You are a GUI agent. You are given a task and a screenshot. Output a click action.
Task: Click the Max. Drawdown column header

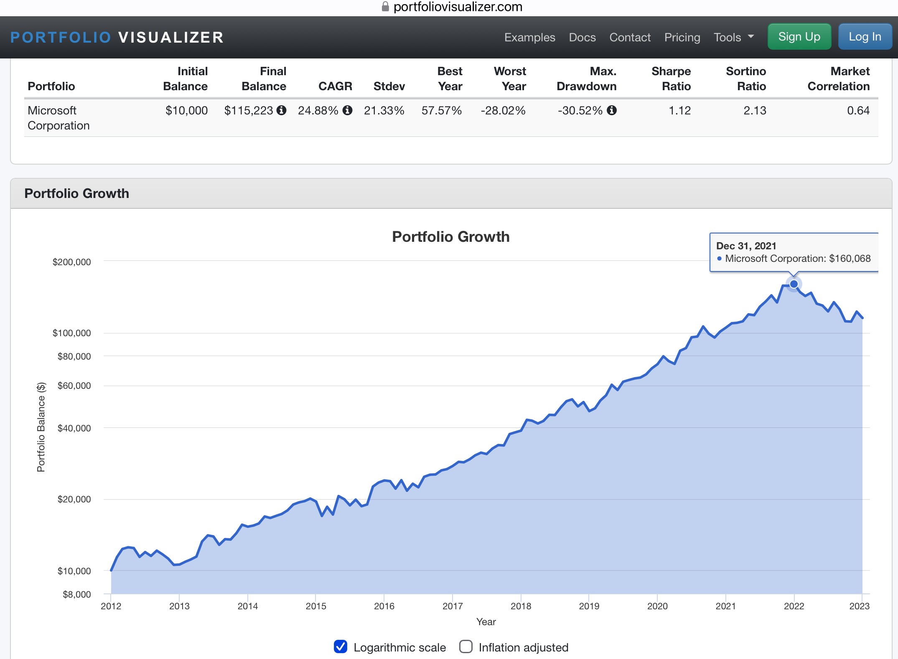pyautogui.click(x=586, y=79)
